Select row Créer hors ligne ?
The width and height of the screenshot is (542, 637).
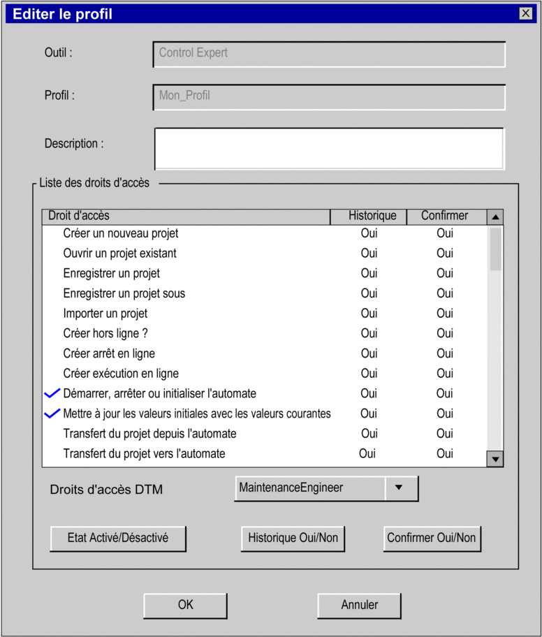[x=265, y=334]
